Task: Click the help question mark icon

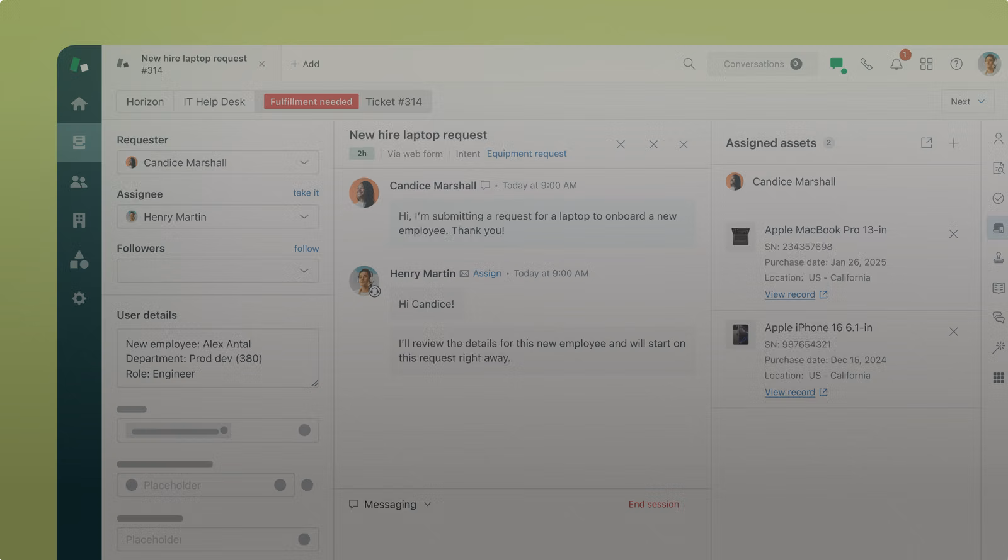Action: pyautogui.click(x=956, y=64)
